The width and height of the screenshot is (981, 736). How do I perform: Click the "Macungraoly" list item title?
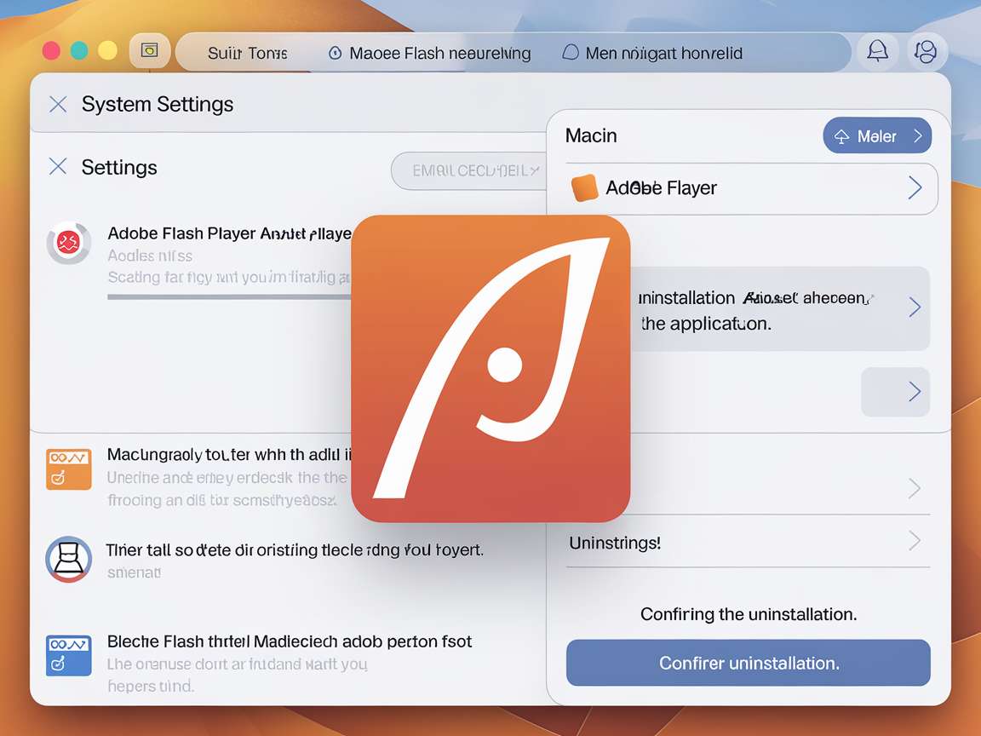pyautogui.click(x=229, y=454)
